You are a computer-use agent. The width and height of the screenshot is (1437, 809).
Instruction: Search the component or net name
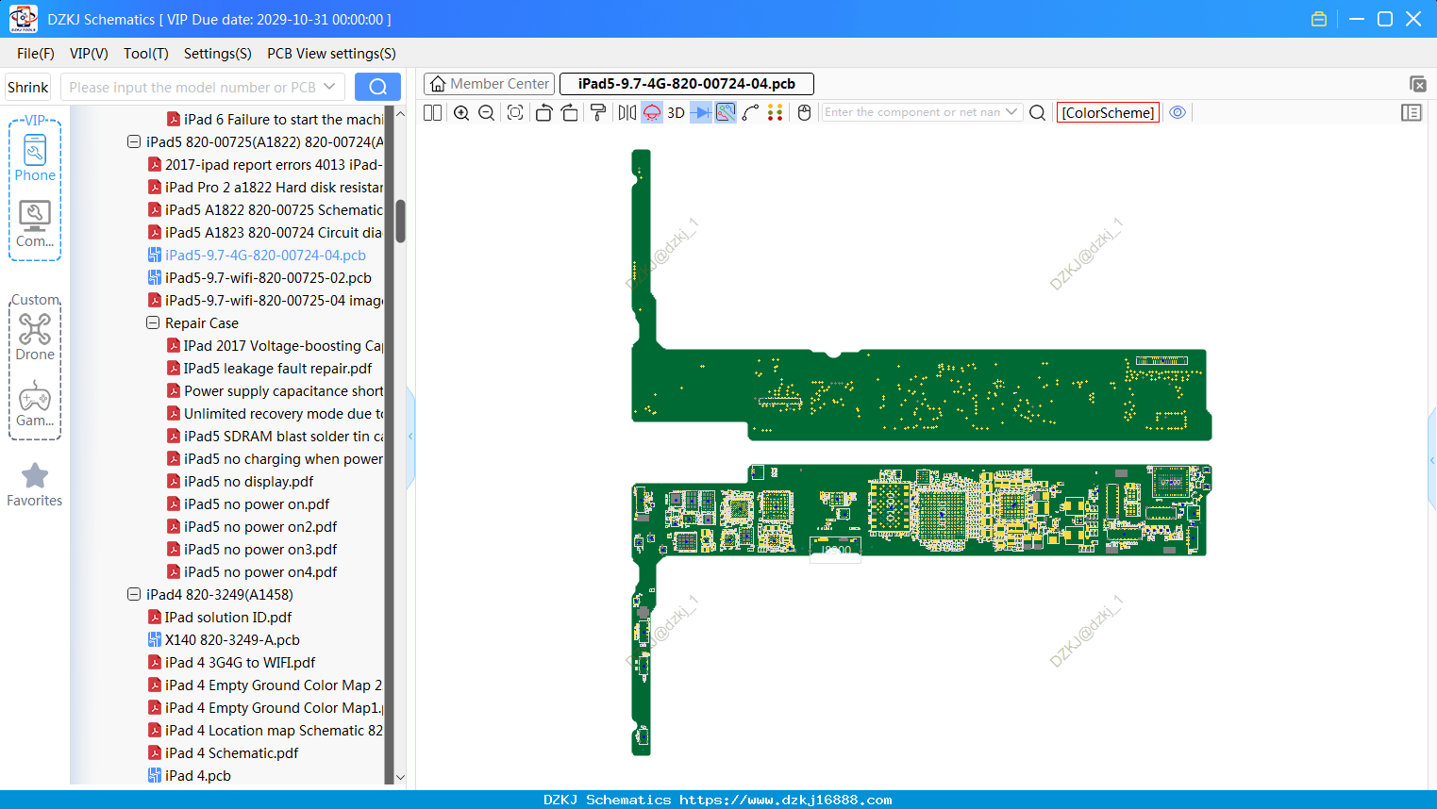tap(1037, 112)
